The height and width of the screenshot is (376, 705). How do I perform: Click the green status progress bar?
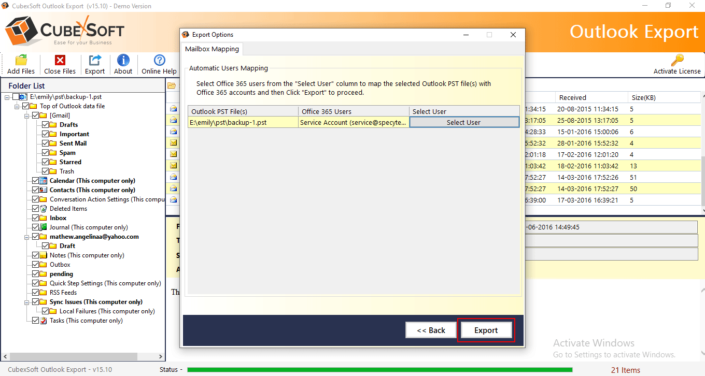click(379, 370)
